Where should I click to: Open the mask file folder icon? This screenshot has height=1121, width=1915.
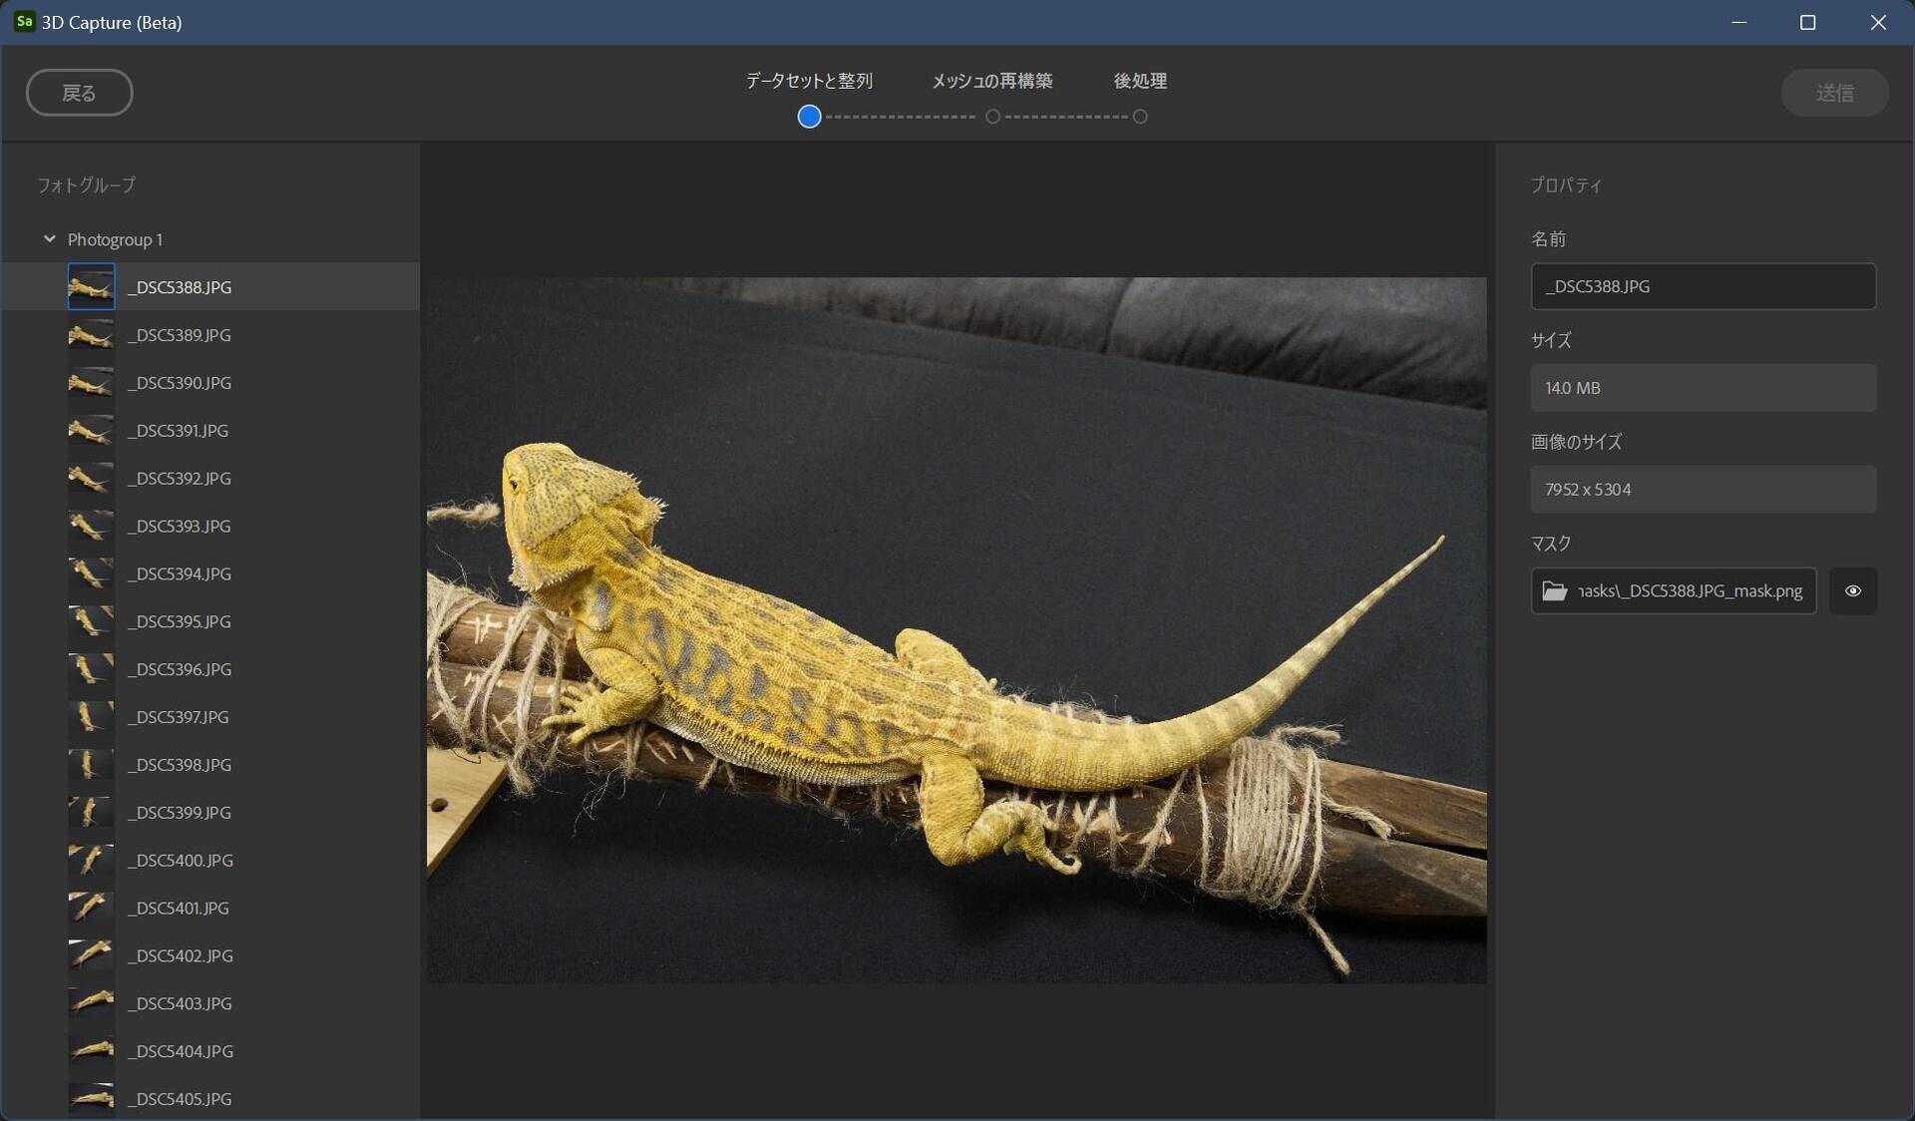[x=1554, y=591]
